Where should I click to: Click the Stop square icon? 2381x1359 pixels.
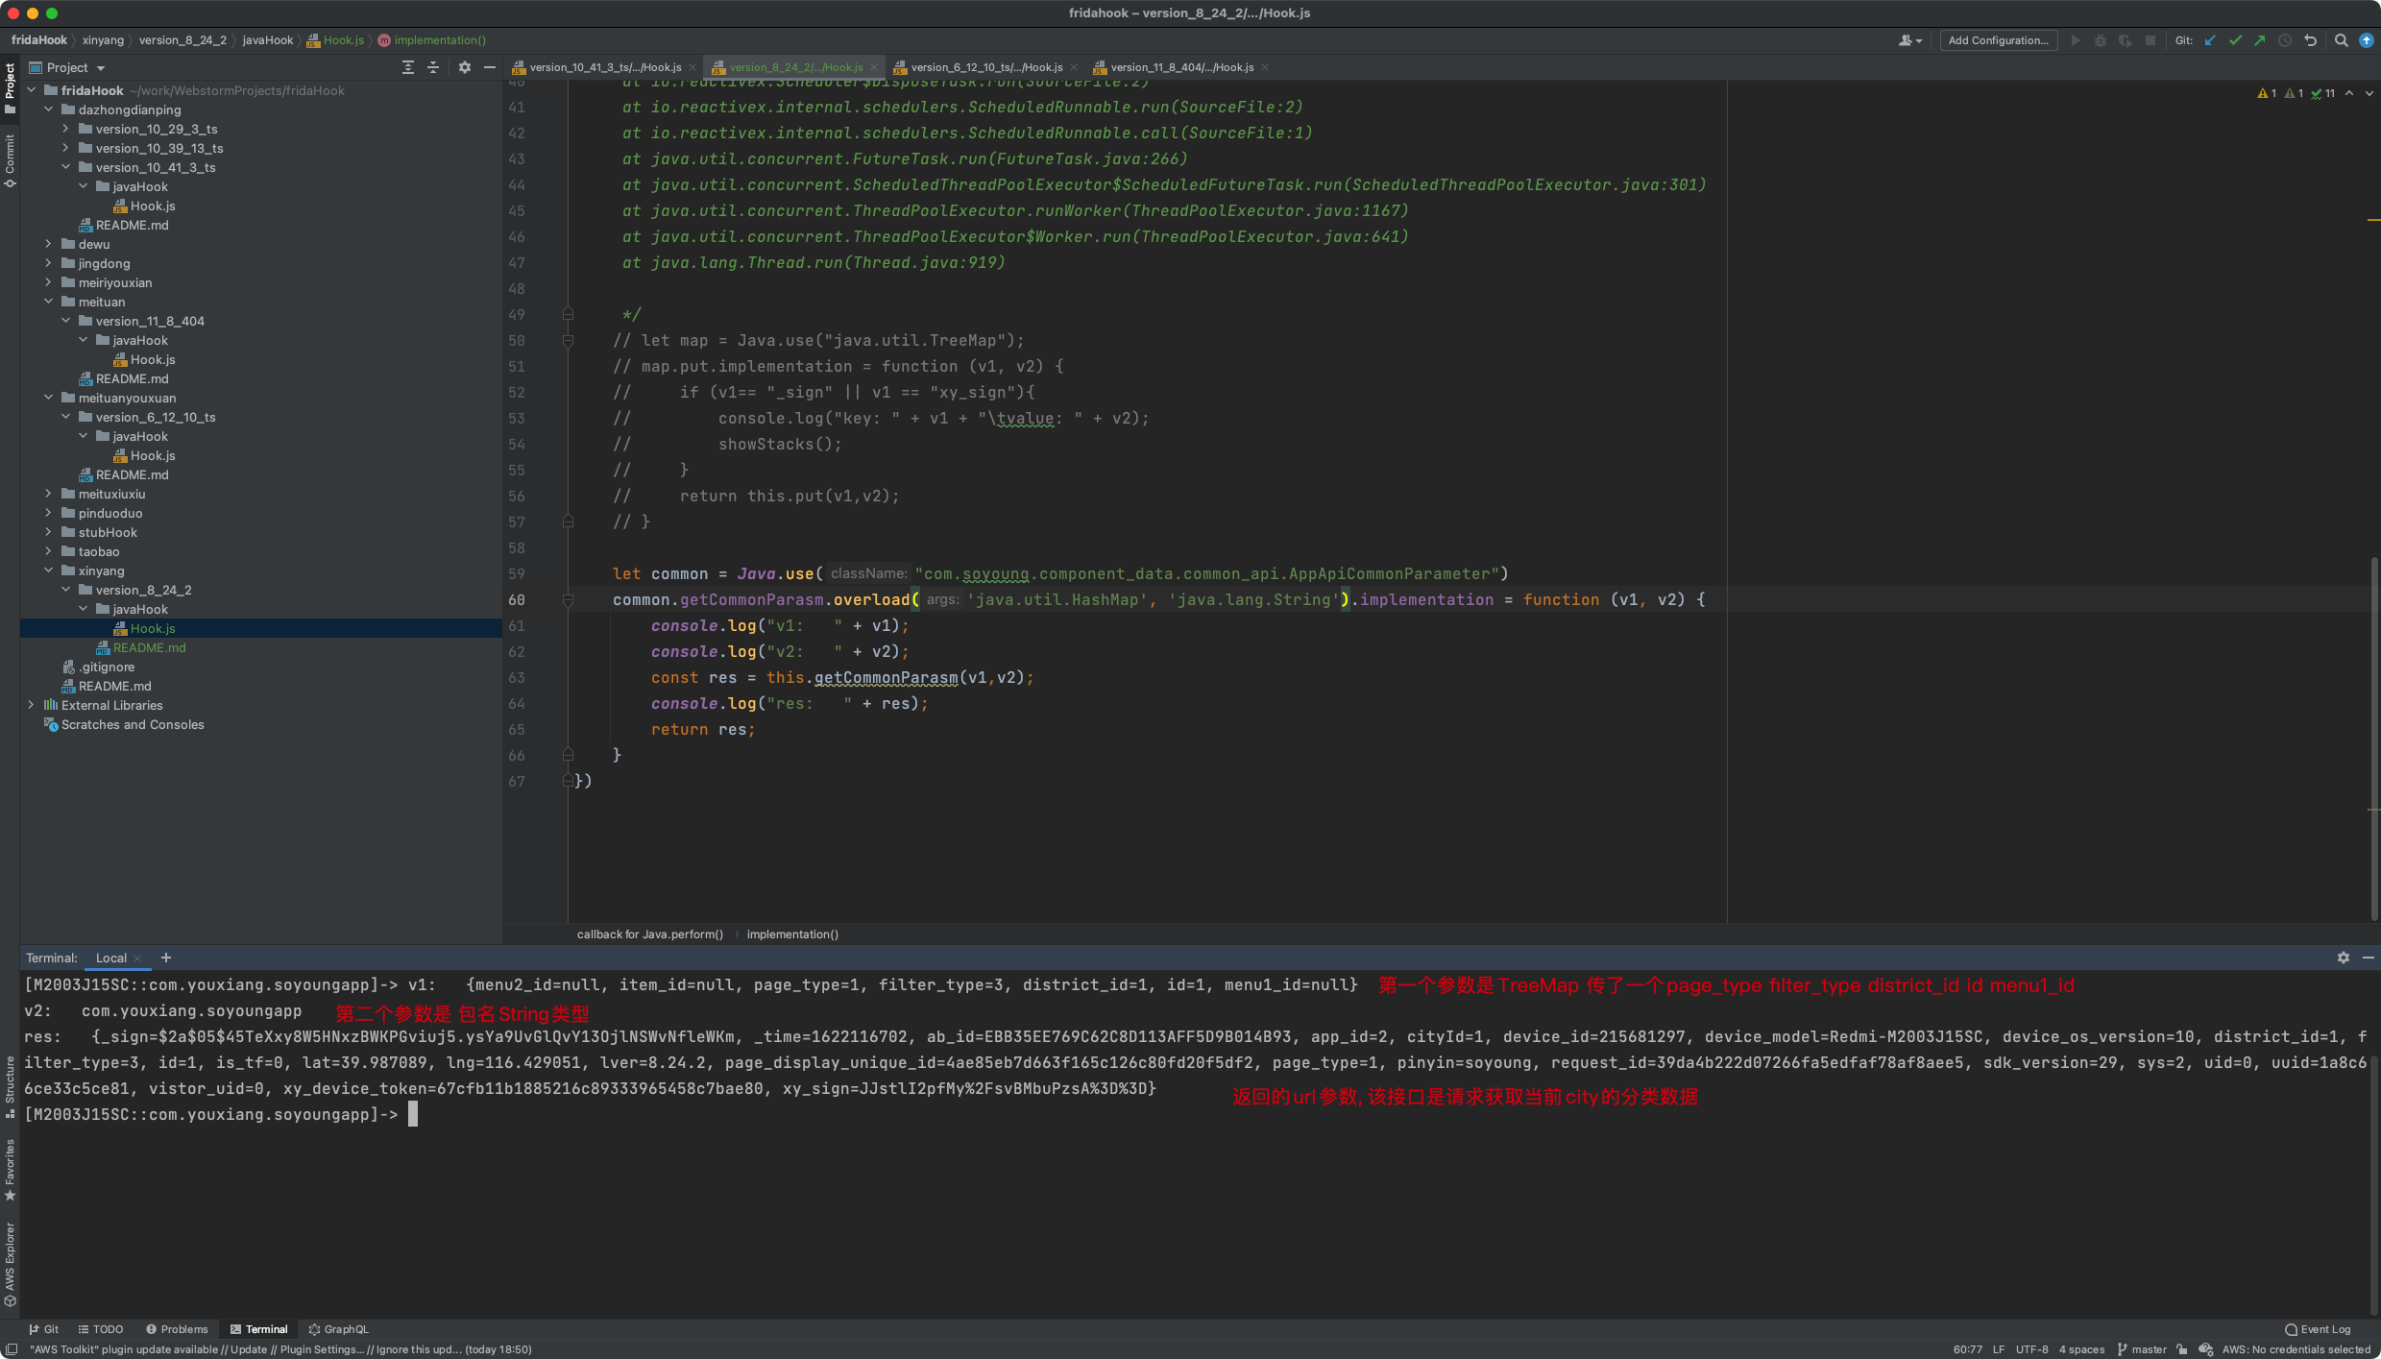(2150, 40)
